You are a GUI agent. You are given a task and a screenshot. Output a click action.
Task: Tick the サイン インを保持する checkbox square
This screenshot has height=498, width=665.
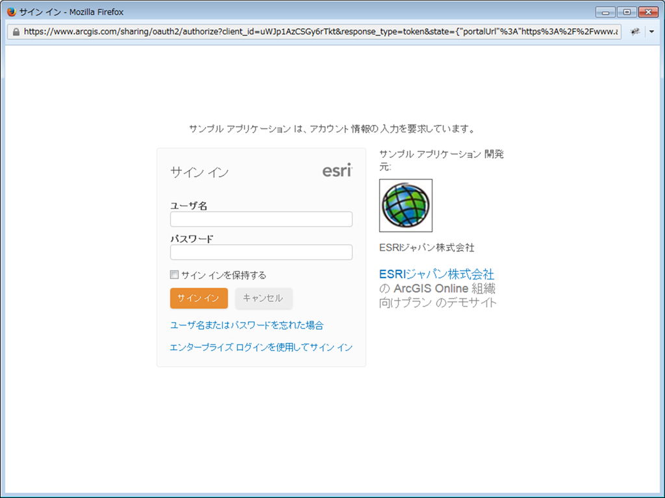tap(174, 275)
